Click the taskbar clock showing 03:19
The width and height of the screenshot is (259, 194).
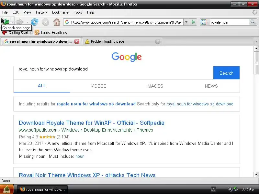(x=247, y=189)
